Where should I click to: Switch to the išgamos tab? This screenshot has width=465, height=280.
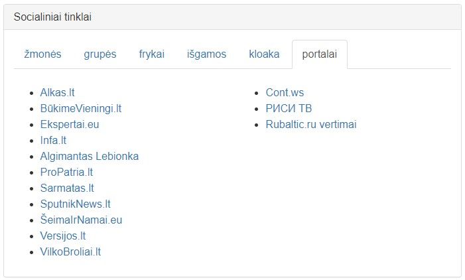(x=206, y=54)
